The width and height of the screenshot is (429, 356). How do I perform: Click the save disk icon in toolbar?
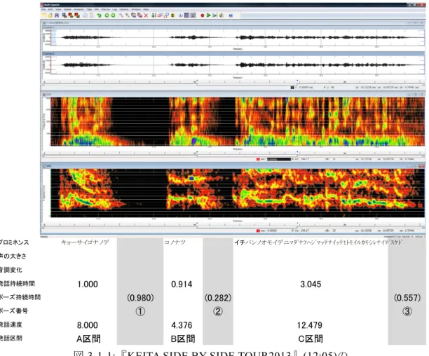[x=57, y=15]
